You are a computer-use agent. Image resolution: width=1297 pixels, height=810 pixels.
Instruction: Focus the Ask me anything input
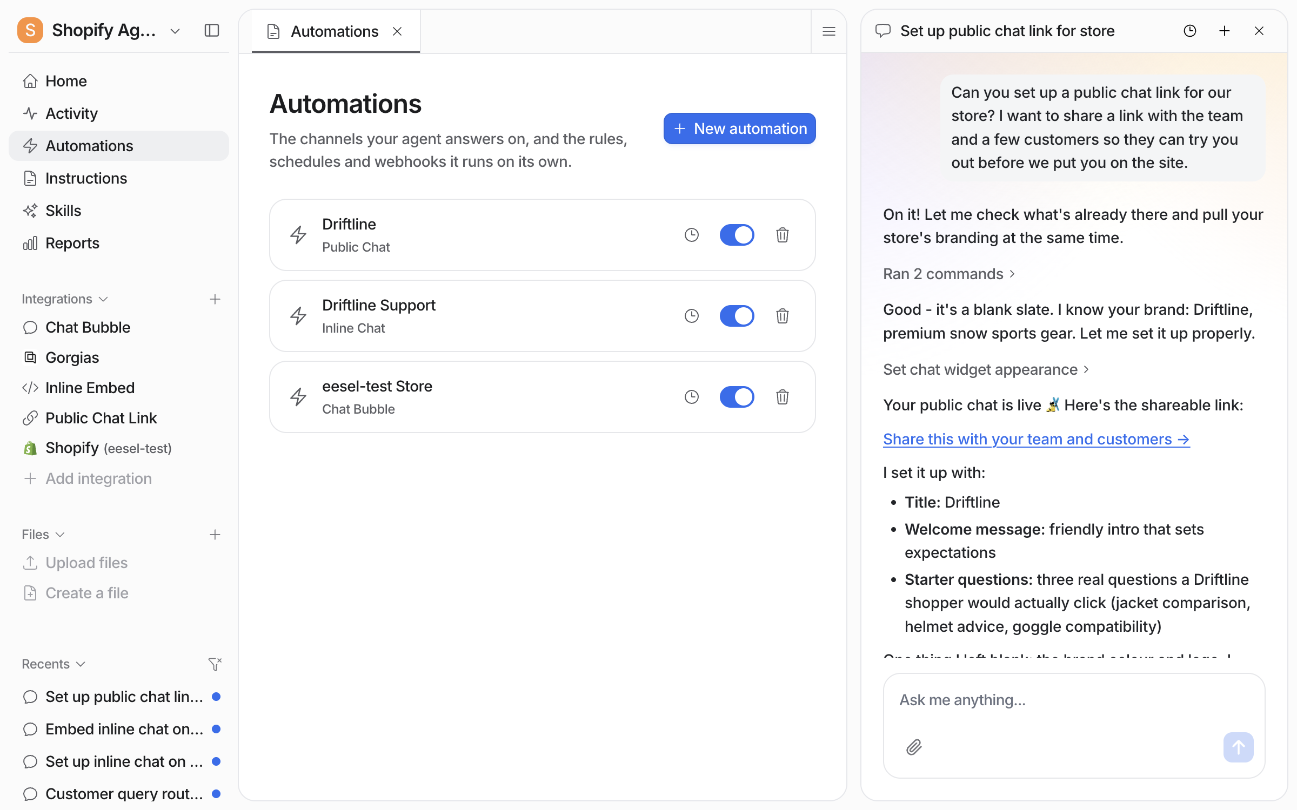point(1074,700)
